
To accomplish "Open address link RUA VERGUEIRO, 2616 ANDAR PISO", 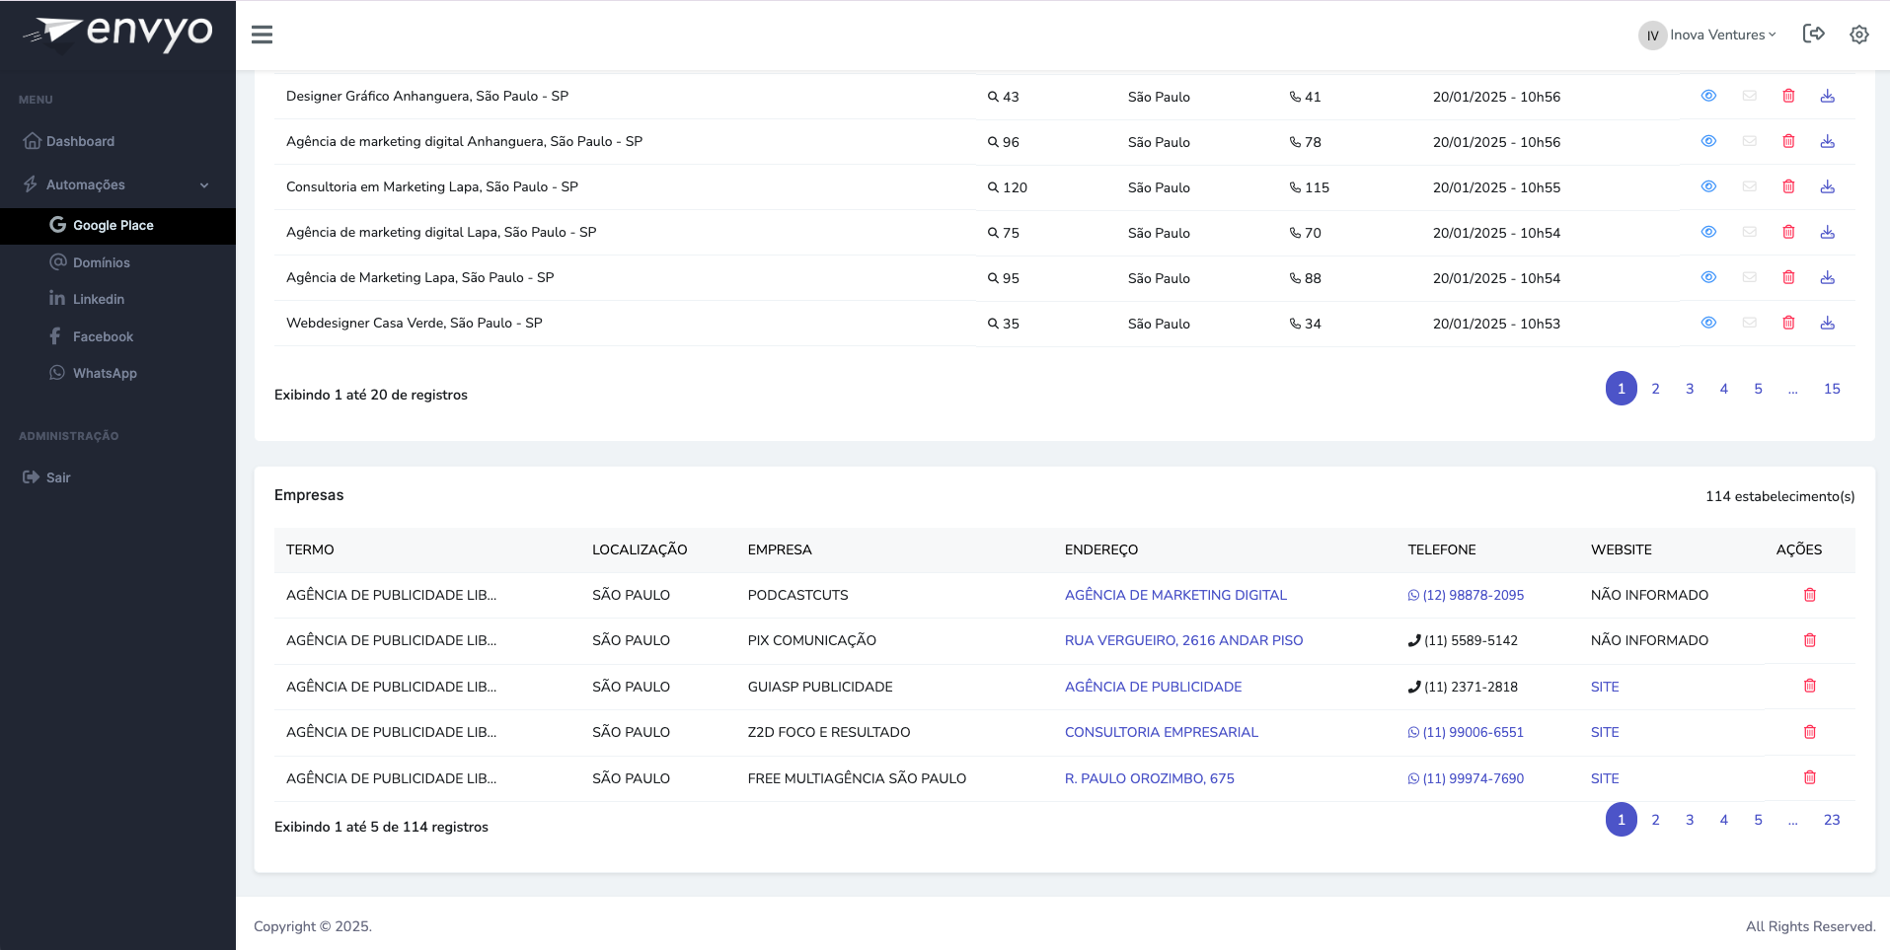I will tap(1183, 641).
